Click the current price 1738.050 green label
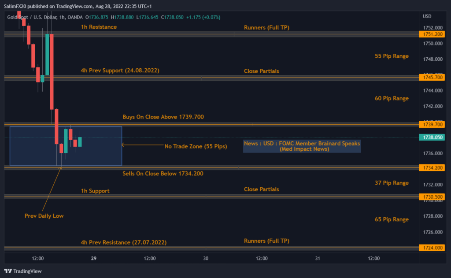451x278 pixels. click(x=433, y=137)
